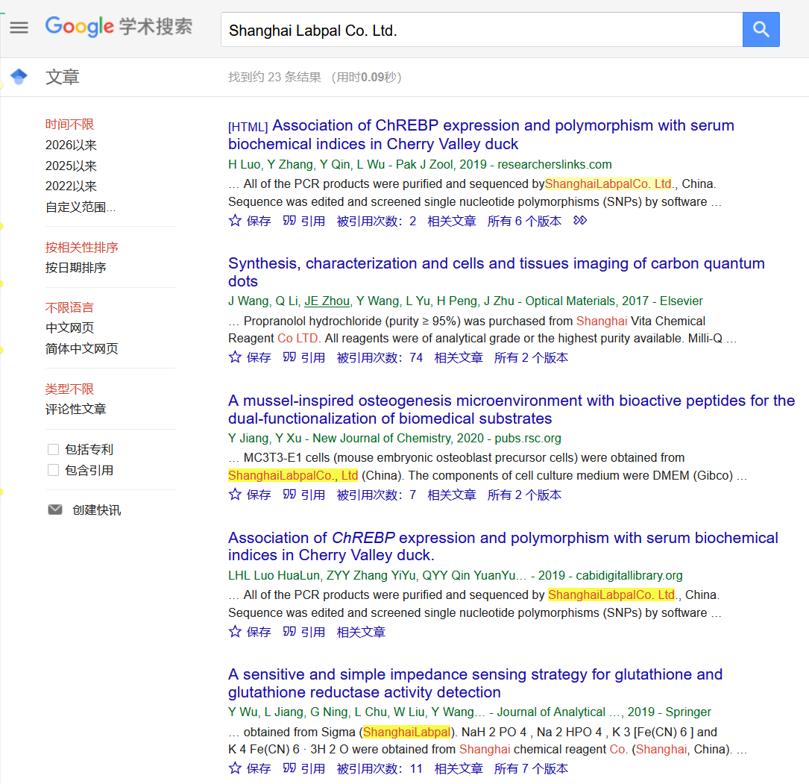Viewport: 809px width, 784px height.
Task: Open 所有 7 个版本 versions link
Action: [x=531, y=768]
